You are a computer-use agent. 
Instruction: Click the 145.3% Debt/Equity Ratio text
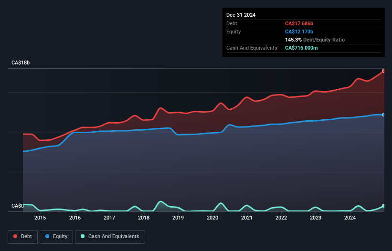click(315, 40)
